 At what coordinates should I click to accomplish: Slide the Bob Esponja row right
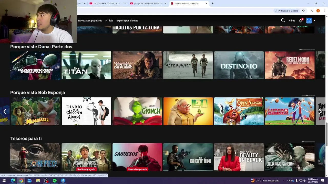coord(320,111)
